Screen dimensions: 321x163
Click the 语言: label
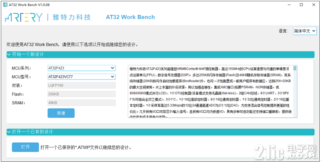[x=283, y=31]
